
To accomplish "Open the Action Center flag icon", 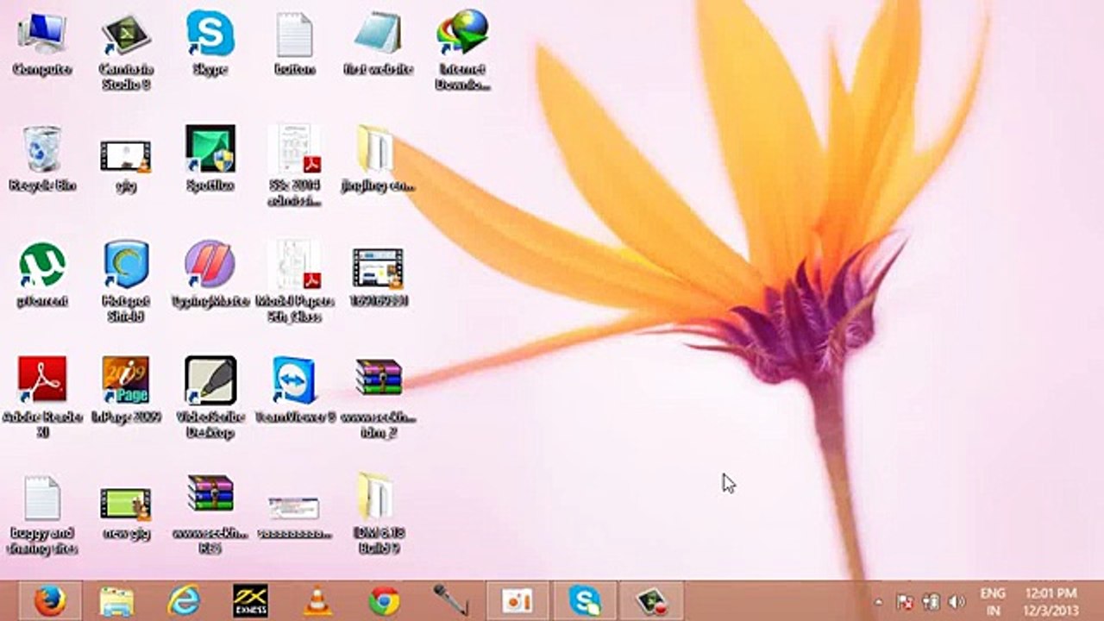I will click(905, 601).
